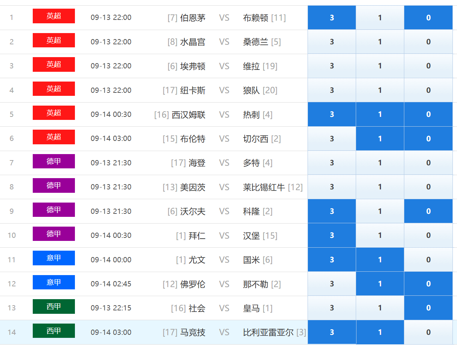Screen dimensions: 457x348
Task: Open home team 埃弗顿
Action: pos(193,66)
